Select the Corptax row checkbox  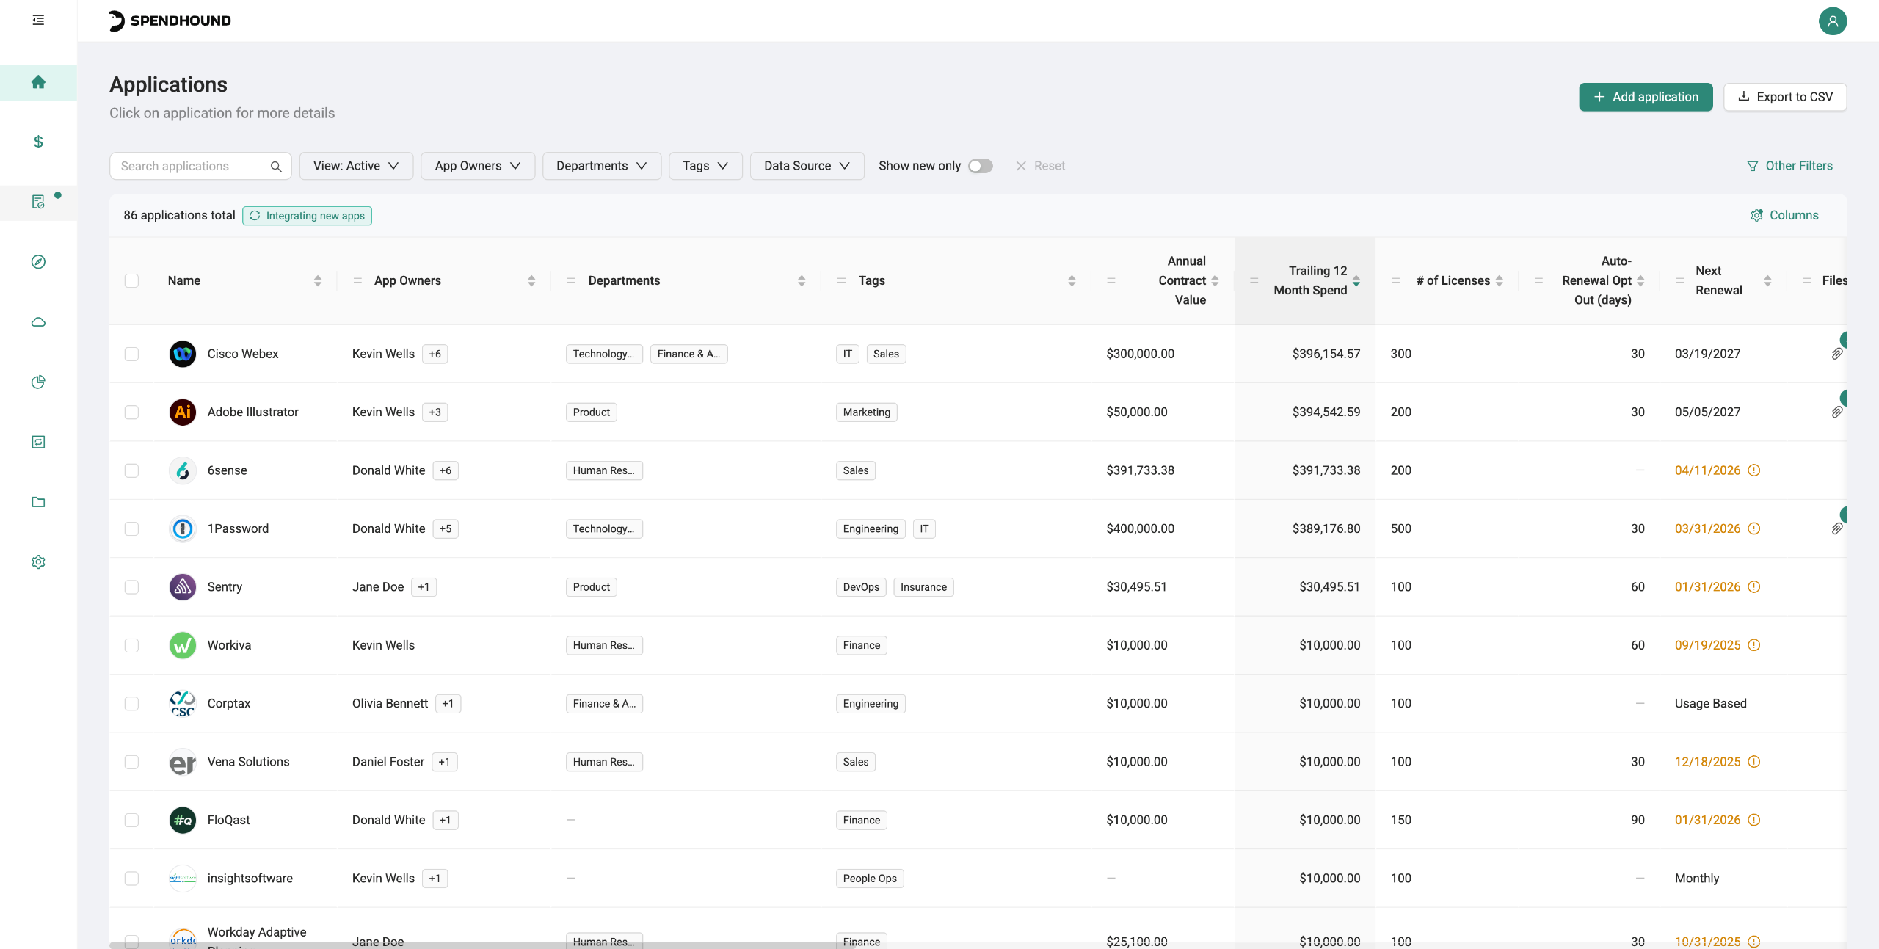pos(131,704)
